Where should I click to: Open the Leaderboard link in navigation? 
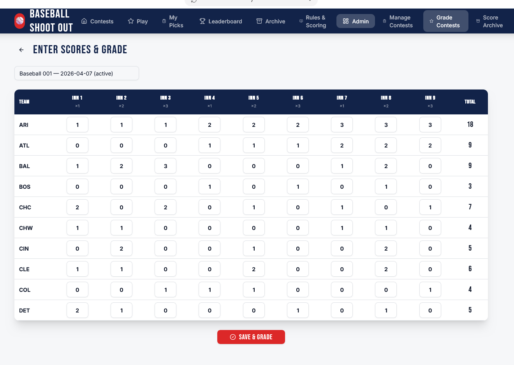225,21
